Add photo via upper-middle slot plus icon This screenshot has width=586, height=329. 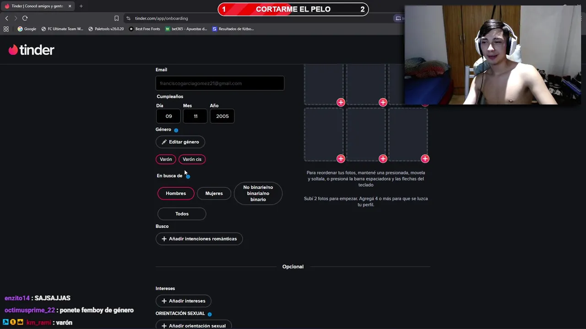coord(383,102)
